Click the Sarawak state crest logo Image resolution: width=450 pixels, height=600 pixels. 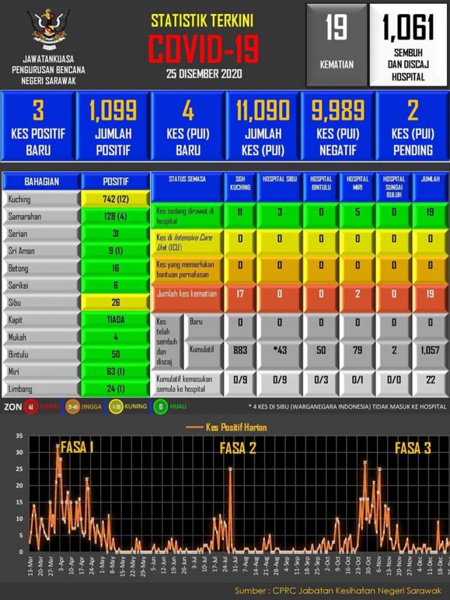(49, 29)
